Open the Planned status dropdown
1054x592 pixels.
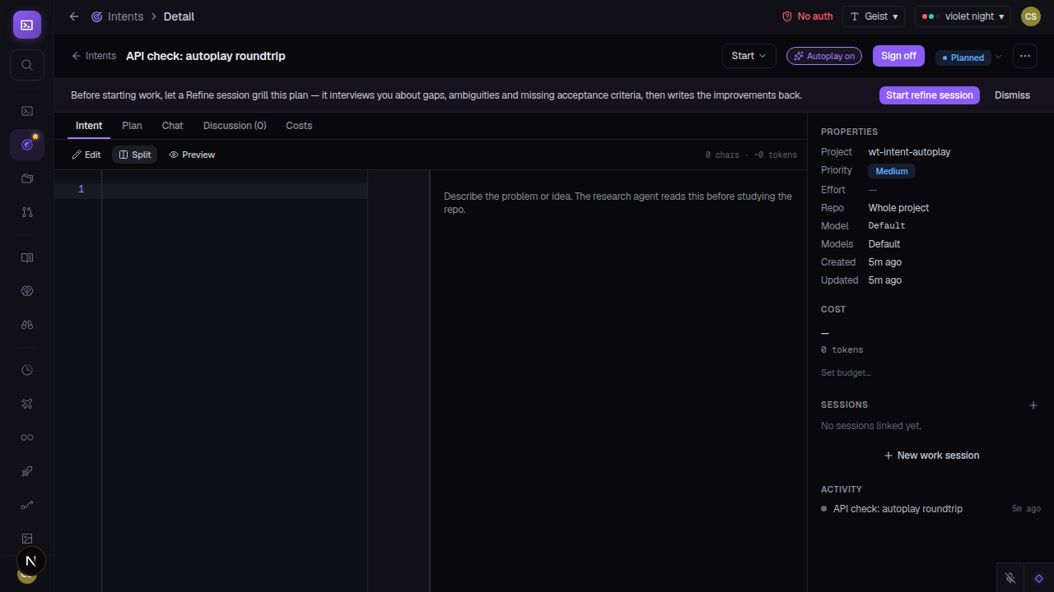(x=968, y=58)
